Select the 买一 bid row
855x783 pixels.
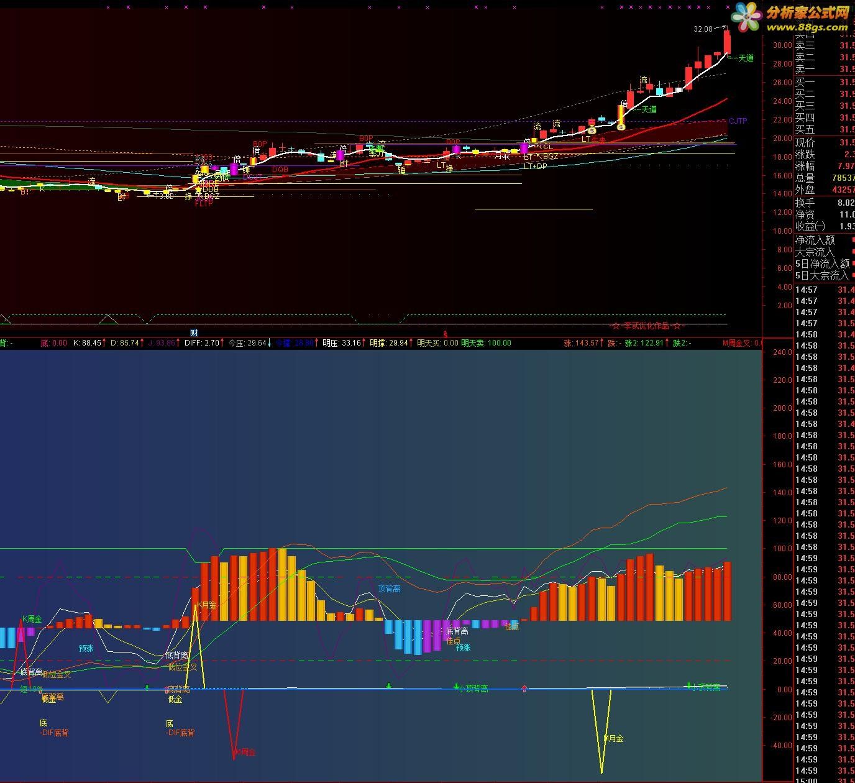(825, 82)
